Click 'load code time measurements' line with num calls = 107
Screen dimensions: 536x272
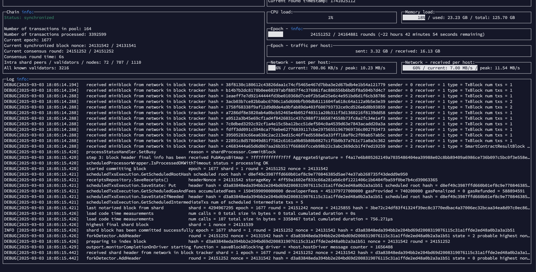(x=198, y=218)
